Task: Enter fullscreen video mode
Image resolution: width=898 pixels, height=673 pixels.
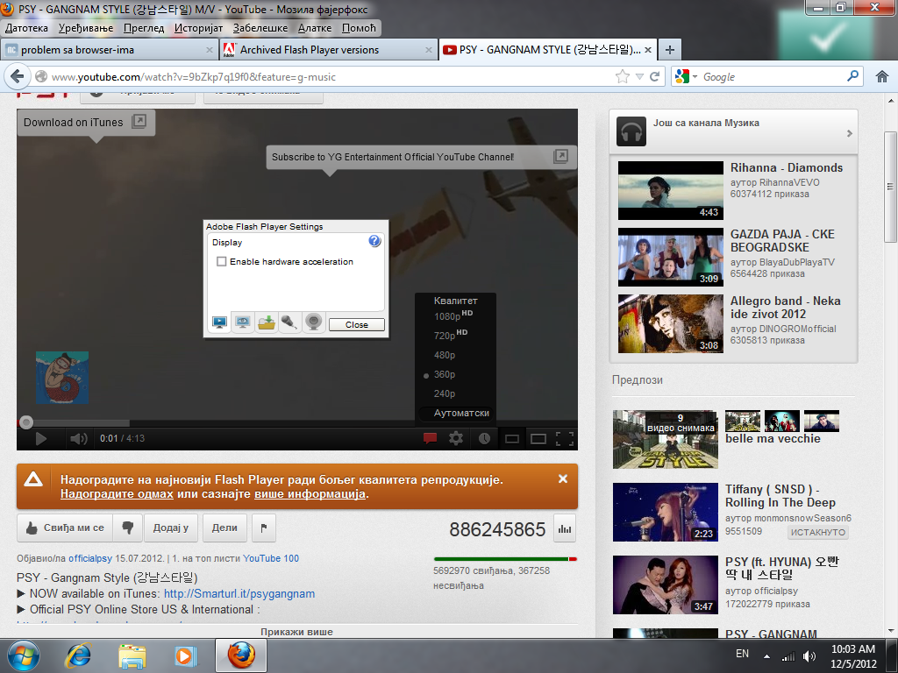Action: click(x=565, y=439)
